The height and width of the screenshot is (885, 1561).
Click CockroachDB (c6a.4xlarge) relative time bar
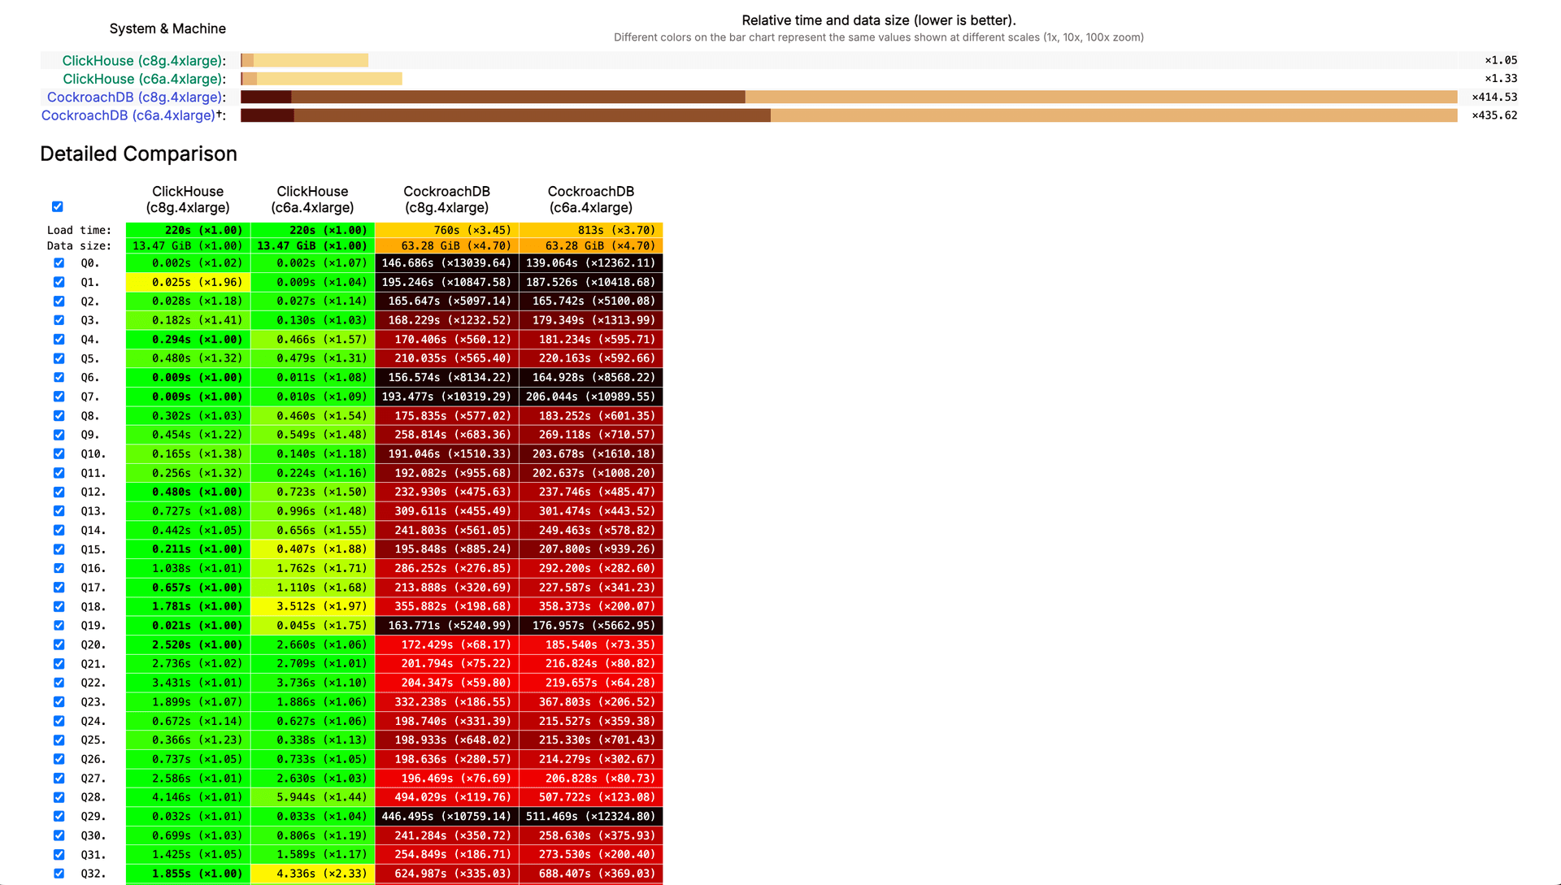click(849, 115)
